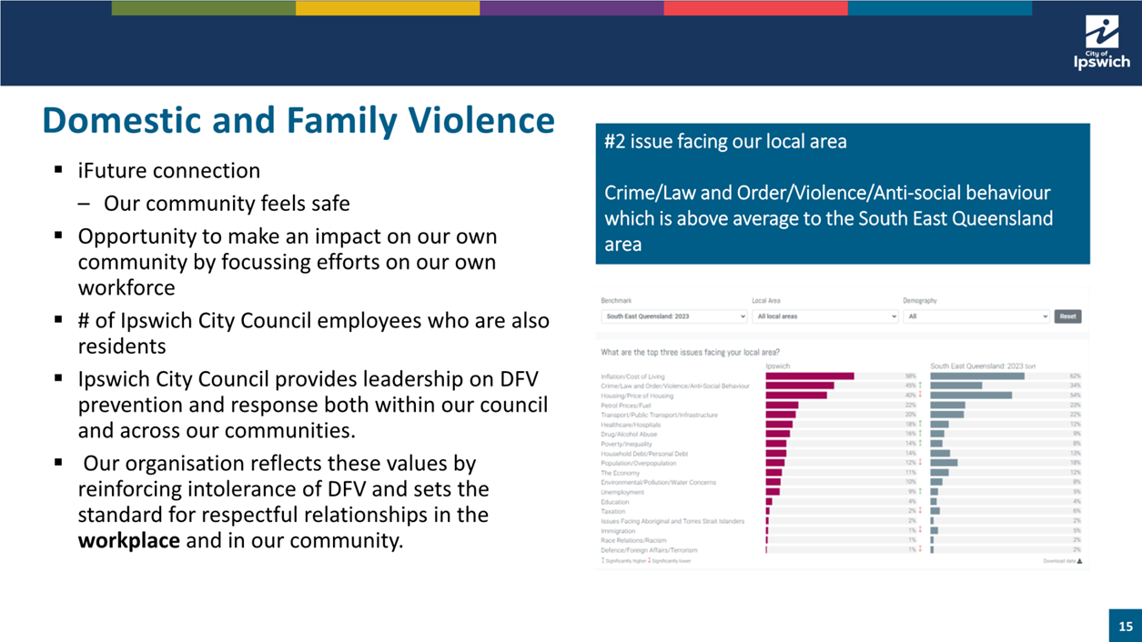Click the red colour block in header strip
The height and width of the screenshot is (642, 1142).
point(755,8)
